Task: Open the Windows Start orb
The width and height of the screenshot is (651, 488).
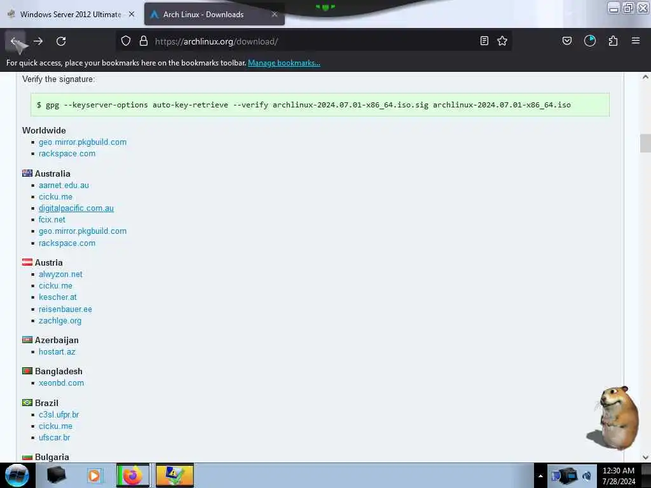Action: (17, 475)
